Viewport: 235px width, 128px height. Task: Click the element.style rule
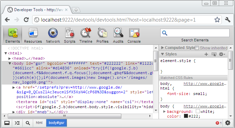[178, 61]
